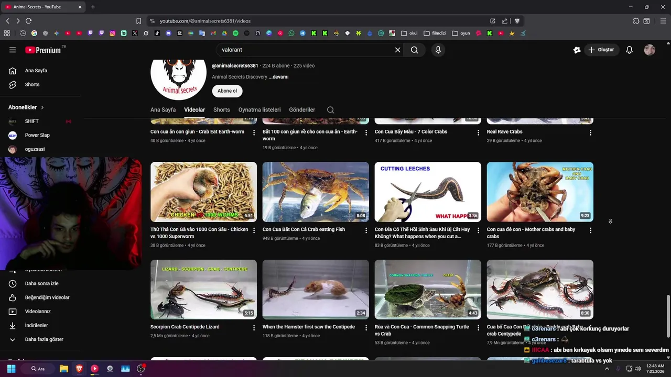671x377 pixels.
Task: Click the share icon in address bar
Action: tap(504, 21)
